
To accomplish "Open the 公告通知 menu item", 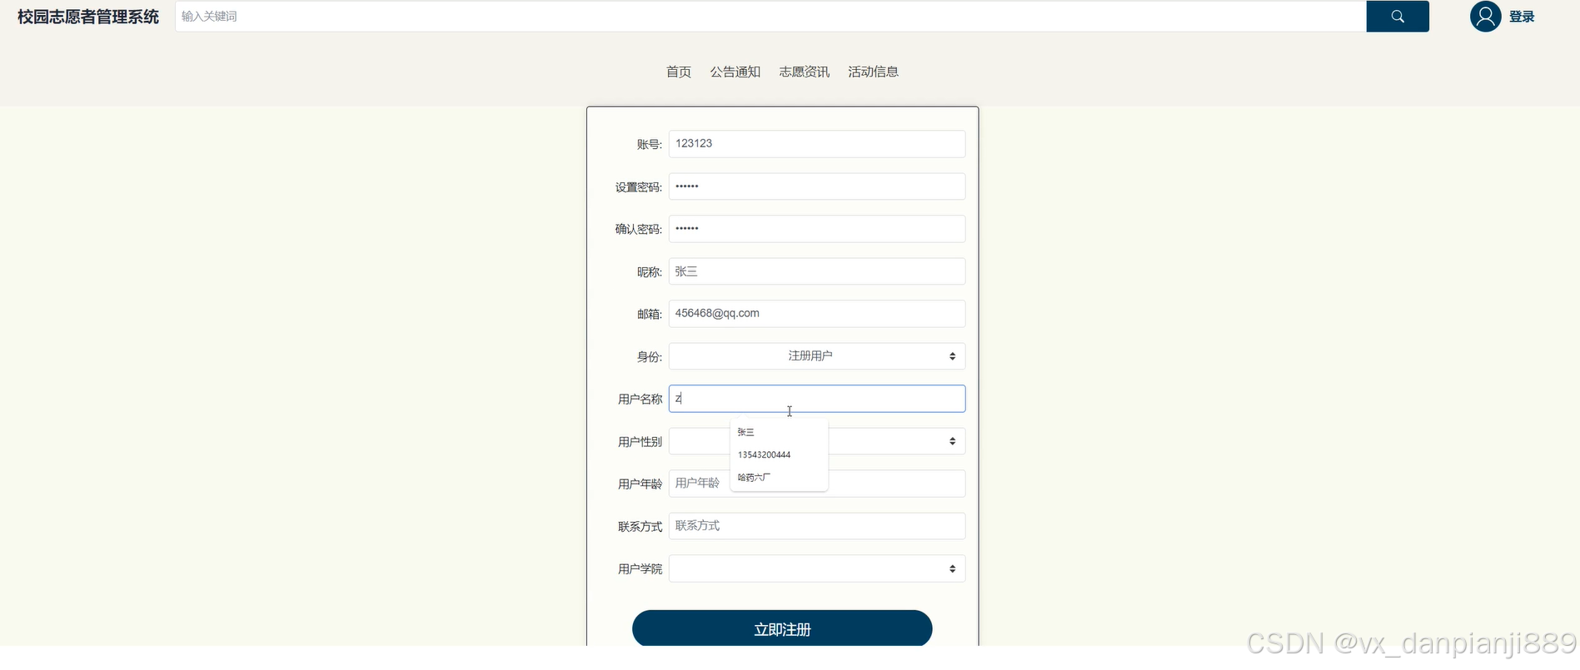I will pos(735,72).
